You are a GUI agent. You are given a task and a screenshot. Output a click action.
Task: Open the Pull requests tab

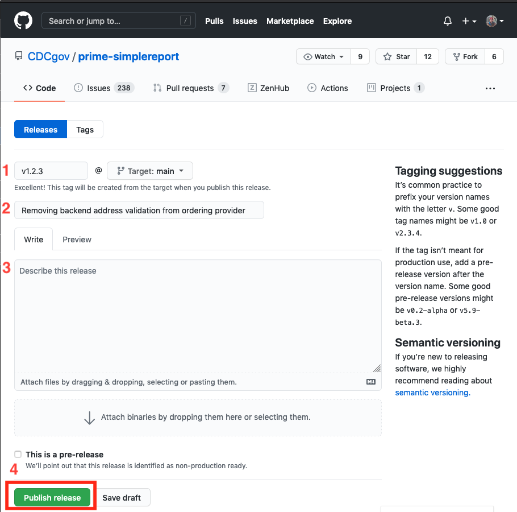point(191,88)
